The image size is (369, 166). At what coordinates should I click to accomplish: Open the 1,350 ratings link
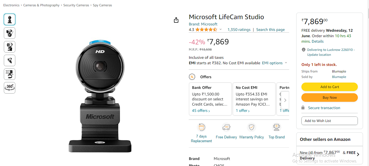pos(239,30)
